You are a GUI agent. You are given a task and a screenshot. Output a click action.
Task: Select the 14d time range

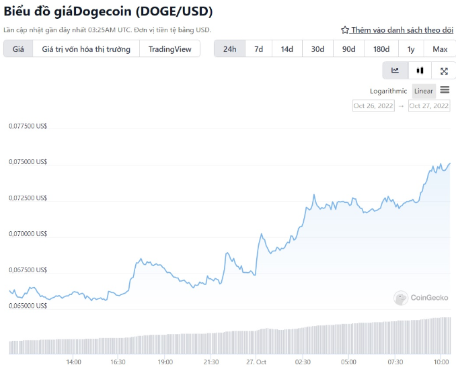(x=287, y=49)
